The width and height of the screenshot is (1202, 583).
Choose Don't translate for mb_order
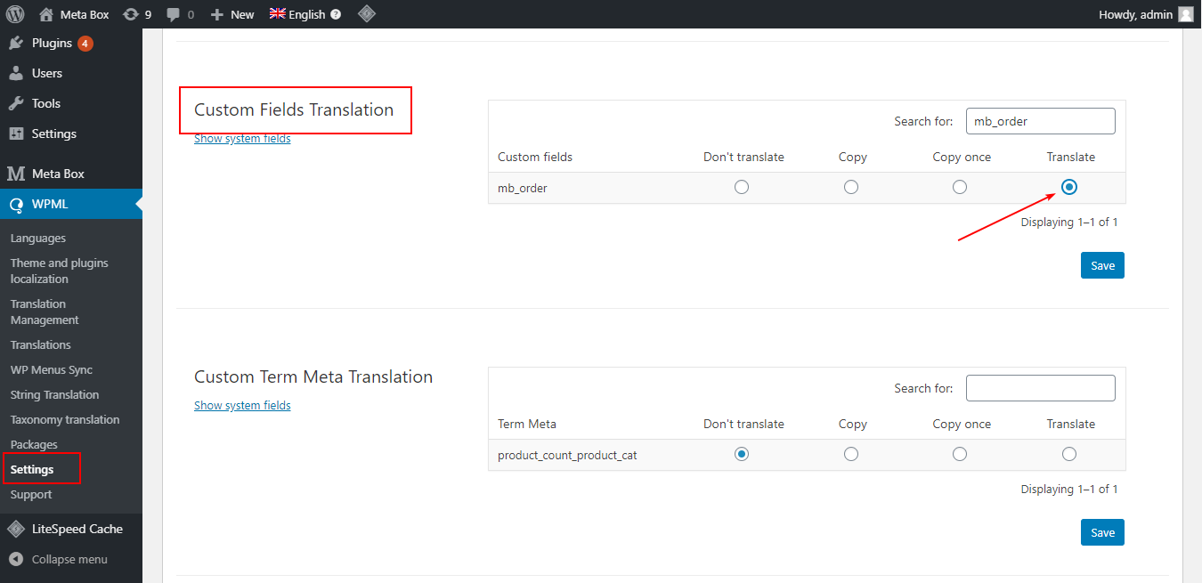point(742,187)
